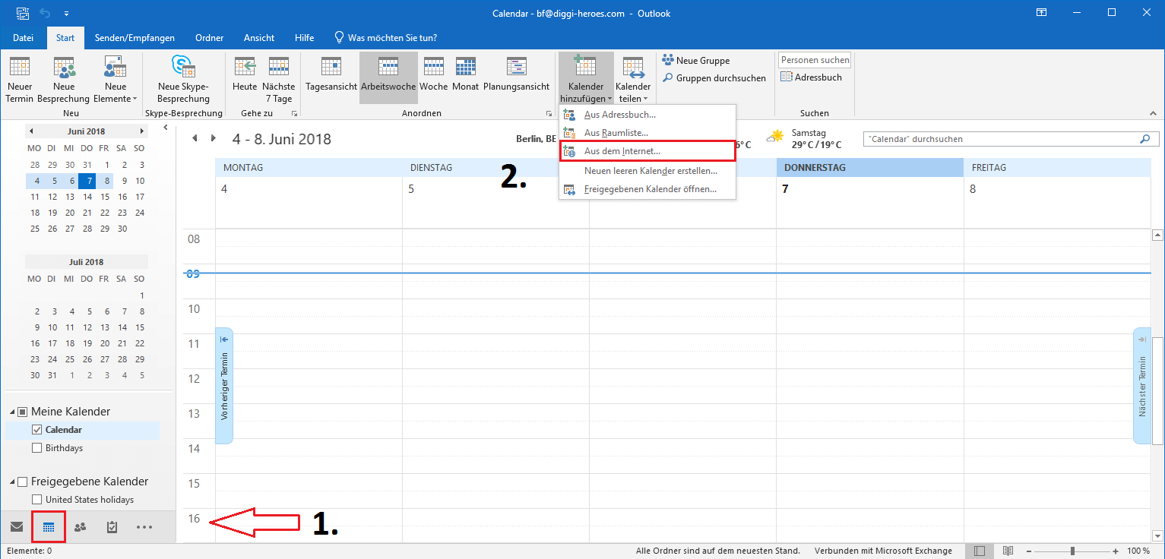The height and width of the screenshot is (559, 1165).
Task: Open People navigation icon
Action: (81, 527)
